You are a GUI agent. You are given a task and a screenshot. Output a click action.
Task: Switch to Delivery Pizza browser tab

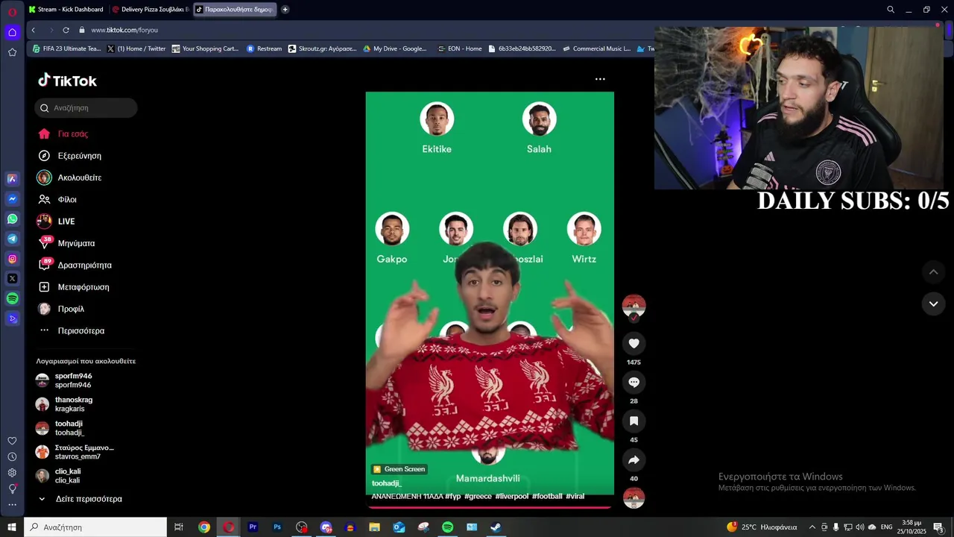pos(150,10)
